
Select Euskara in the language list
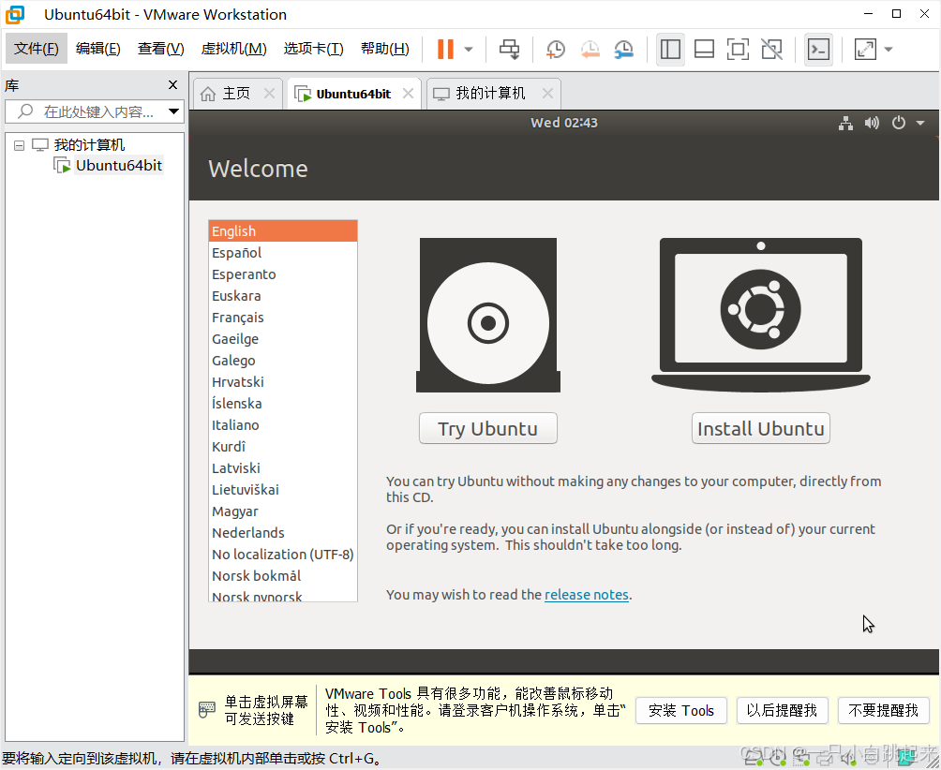pos(283,296)
